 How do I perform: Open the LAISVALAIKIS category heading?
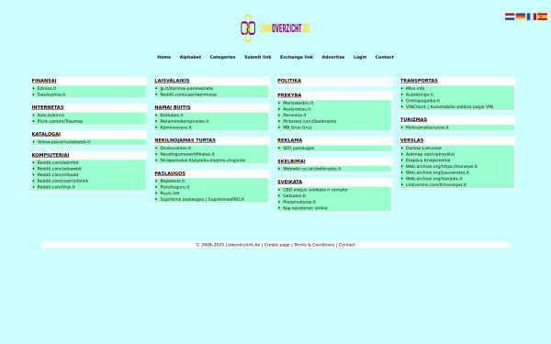172,81
